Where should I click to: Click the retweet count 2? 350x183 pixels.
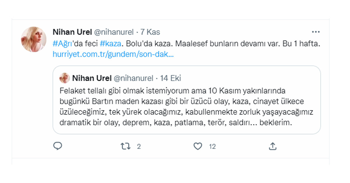[x=139, y=147]
